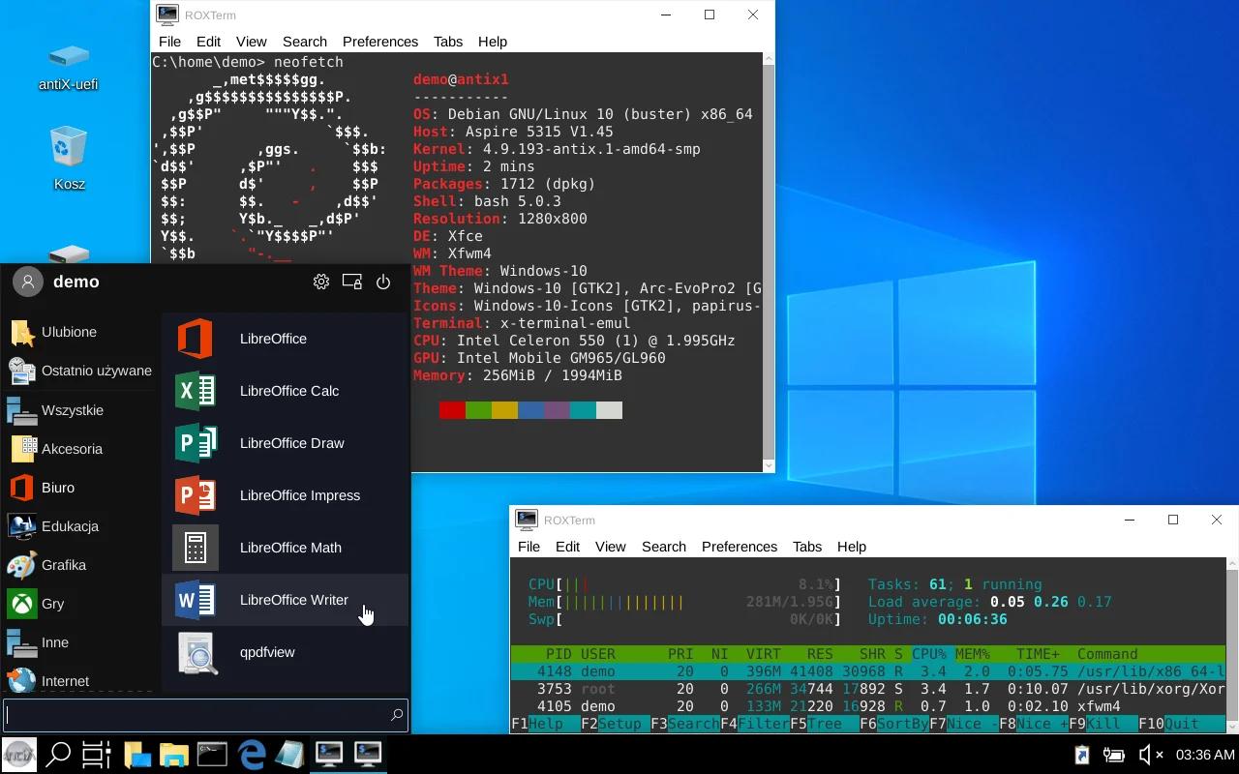The image size is (1239, 774).
Task: Launch LibreOffice Writer from the menu
Action: coord(294,600)
